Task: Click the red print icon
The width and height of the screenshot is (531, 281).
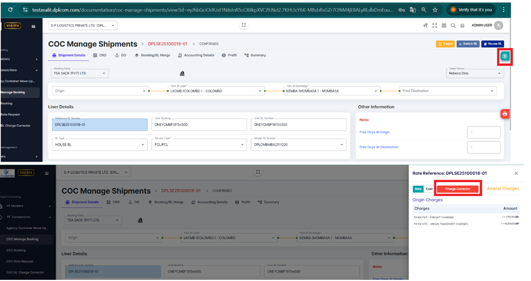Action: click(x=504, y=114)
